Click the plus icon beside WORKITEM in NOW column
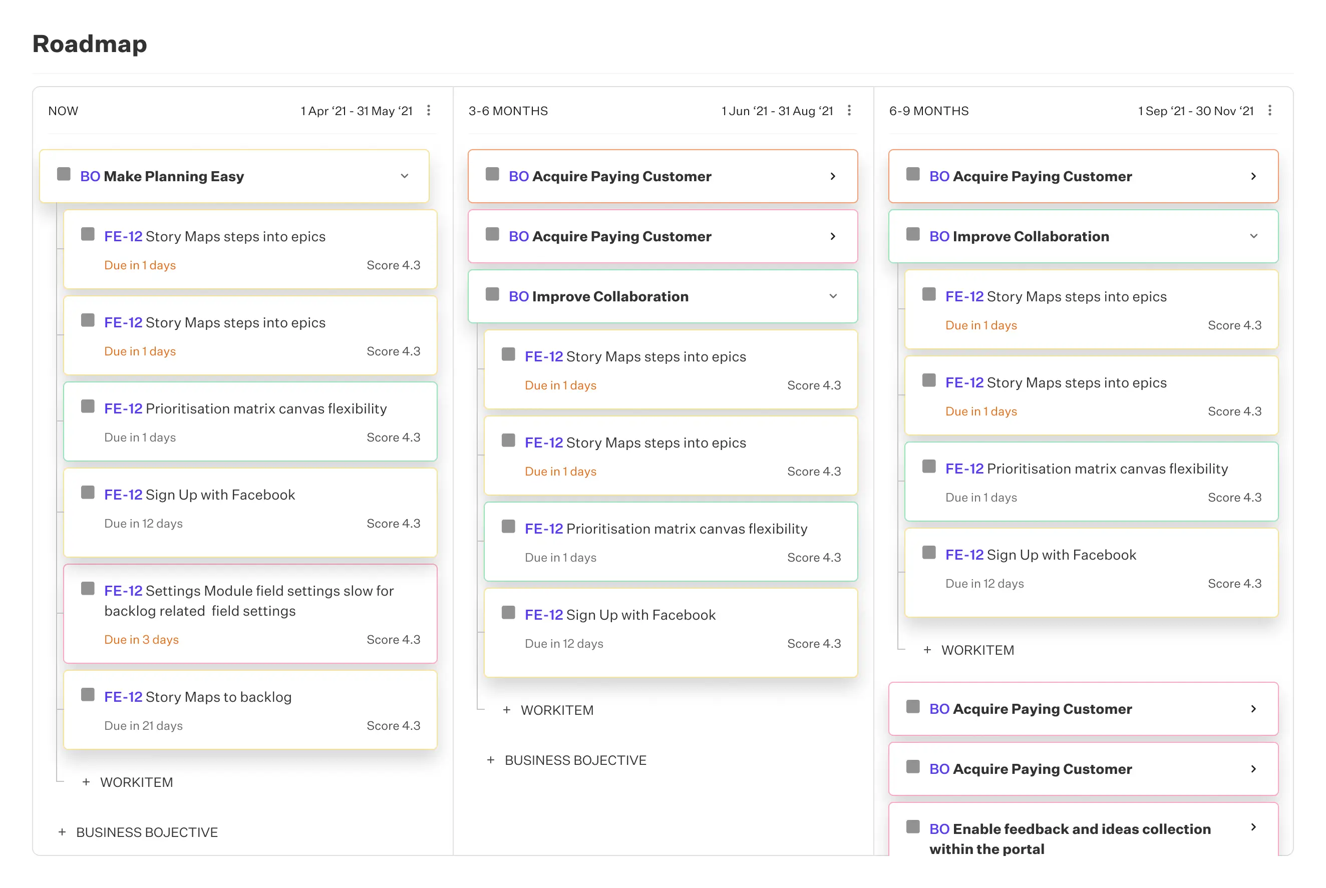1326x888 pixels. [x=86, y=782]
